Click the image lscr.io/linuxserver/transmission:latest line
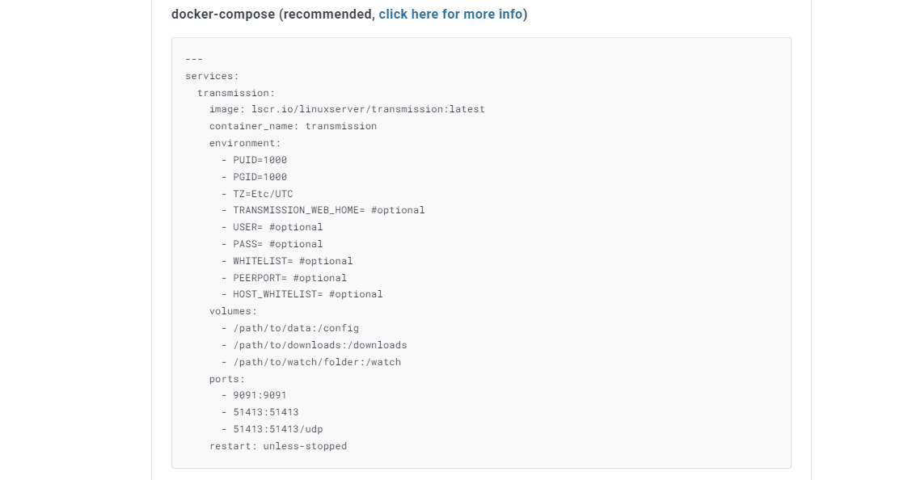 (x=347, y=109)
